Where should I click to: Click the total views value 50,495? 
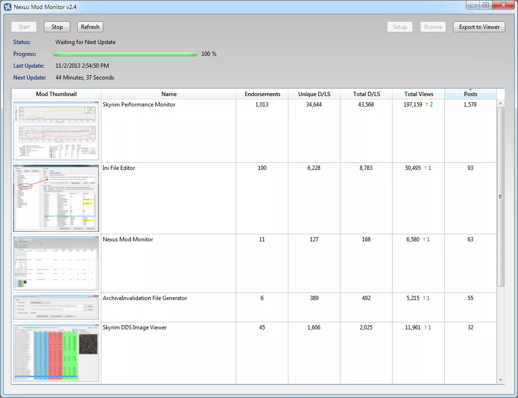[413, 168]
